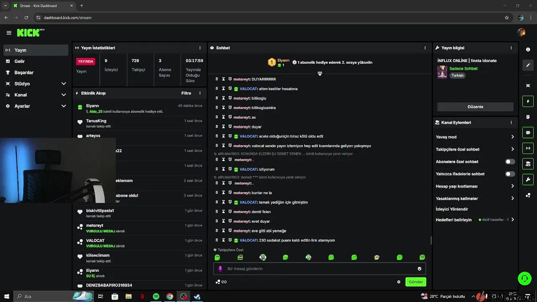
Task: Switch to Stream - Kick Dashboard tab
Action: [43, 6]
